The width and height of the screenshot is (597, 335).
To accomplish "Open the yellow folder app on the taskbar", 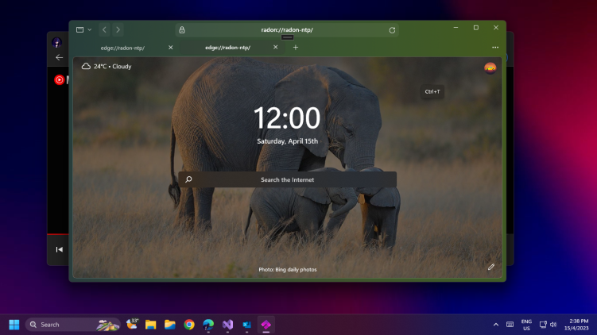I will click(x=170, y=325).
